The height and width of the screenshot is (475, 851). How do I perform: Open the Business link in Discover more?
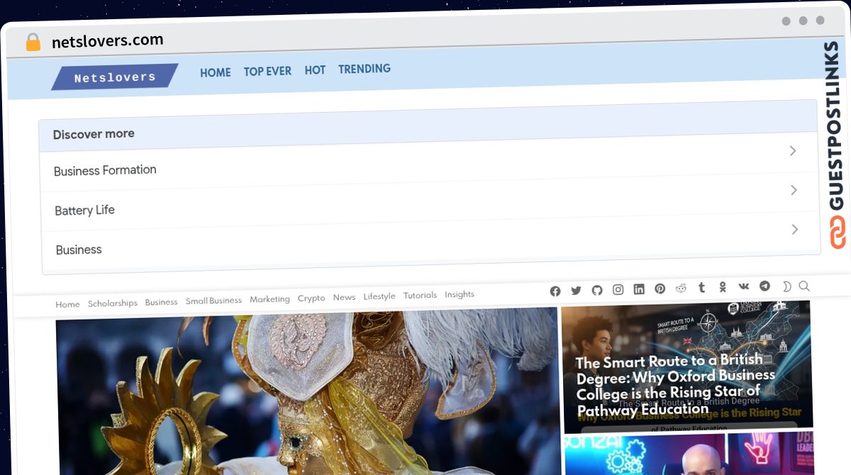(79, 250)
